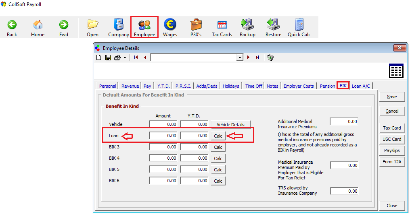Viewport: 412px width, 216px height.
Task: Go to the next employee record
Action: (x=248, y=58)
